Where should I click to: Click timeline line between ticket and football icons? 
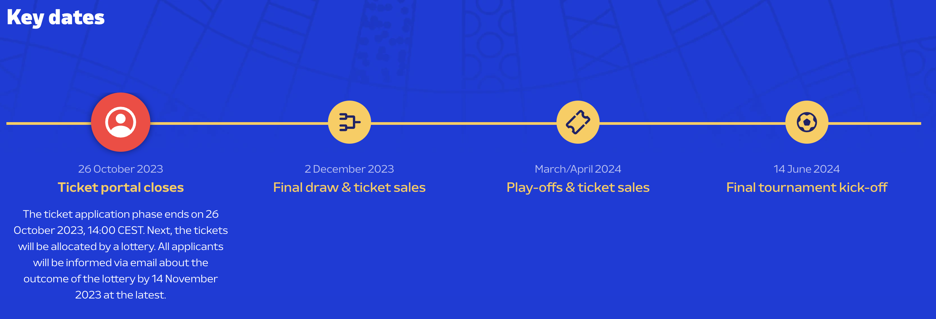tap(692, 123)
